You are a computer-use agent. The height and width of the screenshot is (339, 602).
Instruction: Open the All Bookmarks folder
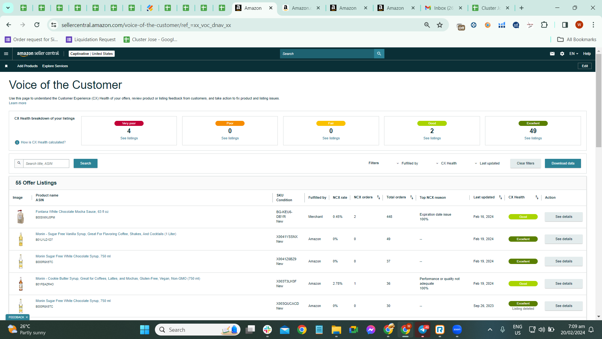577,40
